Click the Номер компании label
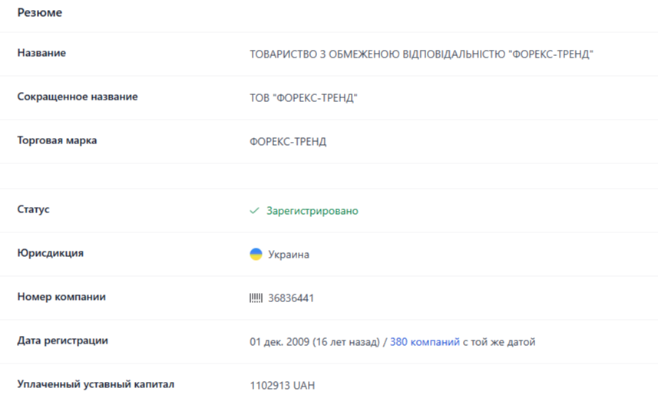The height and width of the screenshot is (398, 658). (61, 297)
